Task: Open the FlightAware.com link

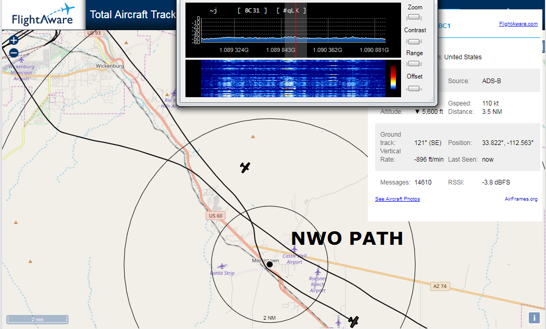Action: (x=518, y=24)
